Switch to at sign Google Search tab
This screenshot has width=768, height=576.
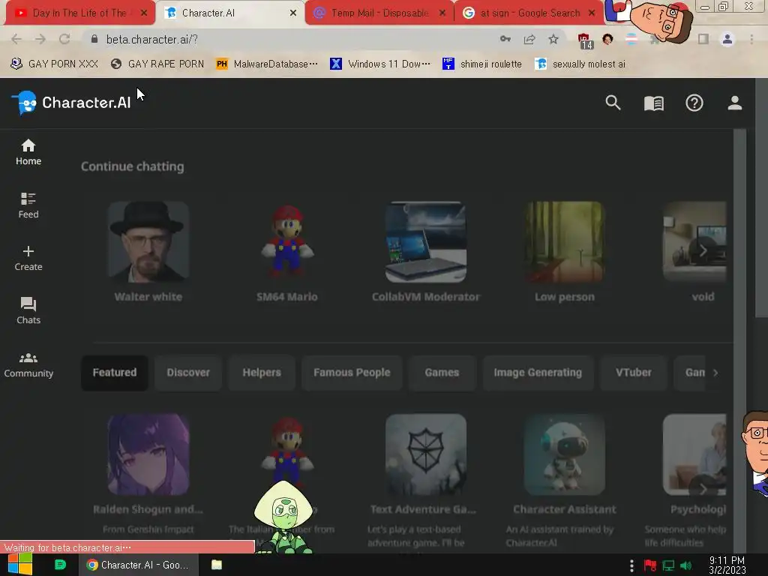tap(529, 13)
